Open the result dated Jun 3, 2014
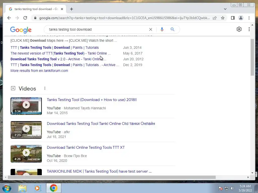Screen dimensions: 258x193 [55, 47]
